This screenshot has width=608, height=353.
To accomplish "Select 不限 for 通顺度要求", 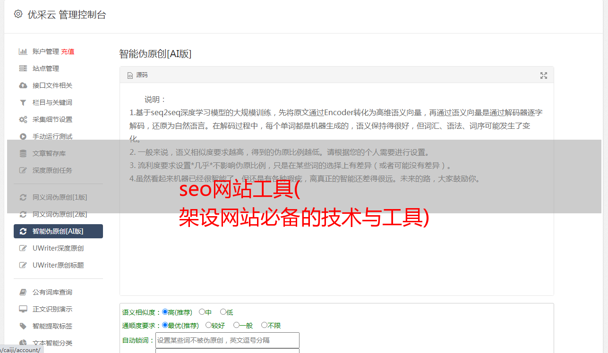I will tap(264, 325).
